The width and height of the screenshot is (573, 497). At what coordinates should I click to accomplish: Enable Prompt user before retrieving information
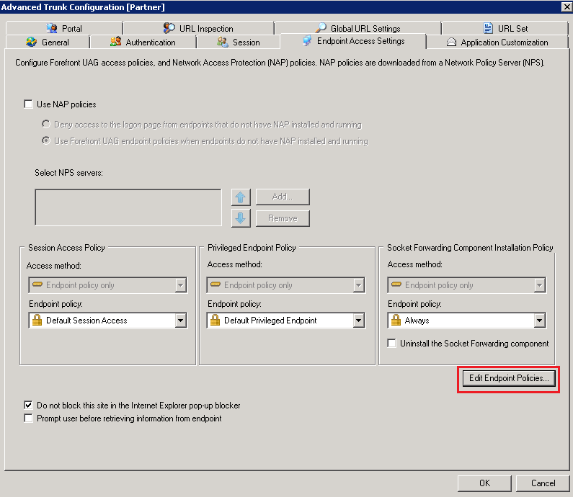pos(28,418)
